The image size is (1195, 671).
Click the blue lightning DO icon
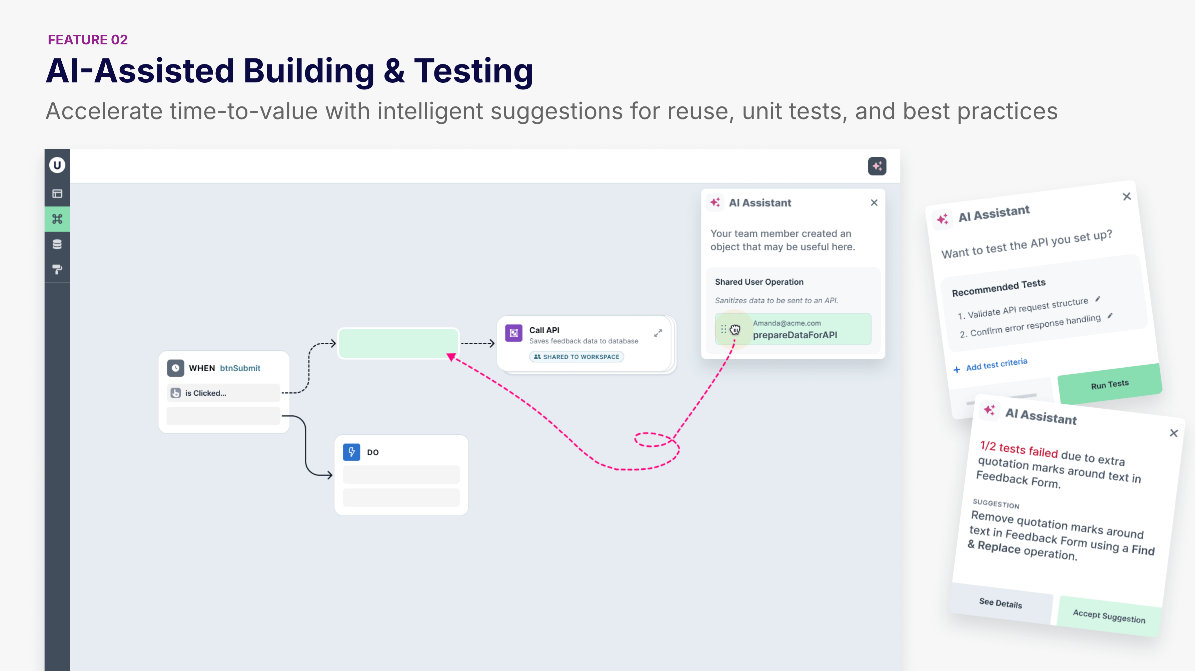click(351, 452)
